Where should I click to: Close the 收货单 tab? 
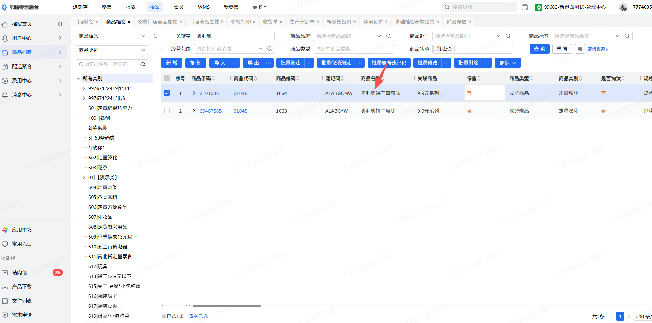tap(281, 22)
